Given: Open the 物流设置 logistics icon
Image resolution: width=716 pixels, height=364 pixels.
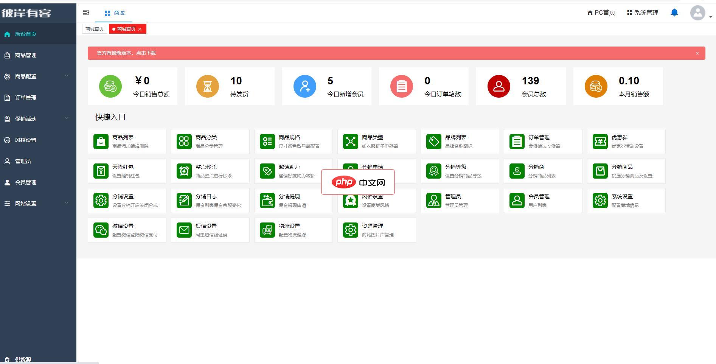Looking at the screenshot, I should pos(267,230).
